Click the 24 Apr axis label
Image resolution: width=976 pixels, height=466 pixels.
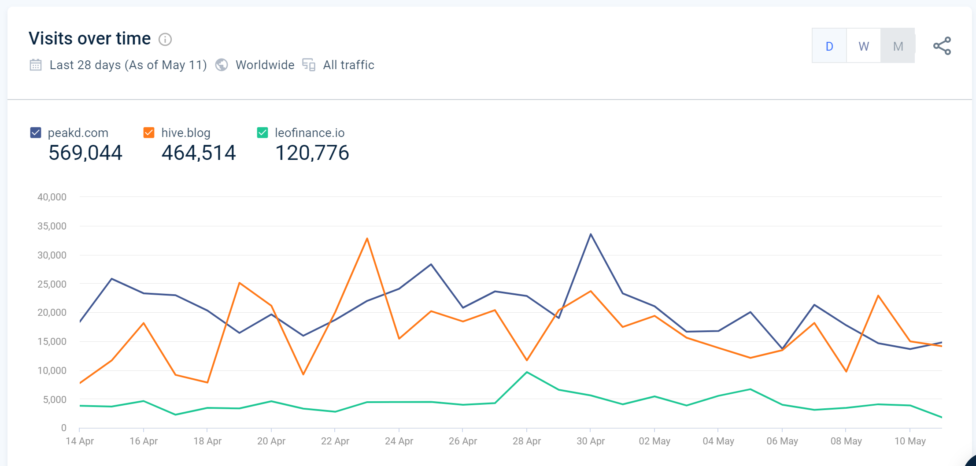(x=399, y=441)
